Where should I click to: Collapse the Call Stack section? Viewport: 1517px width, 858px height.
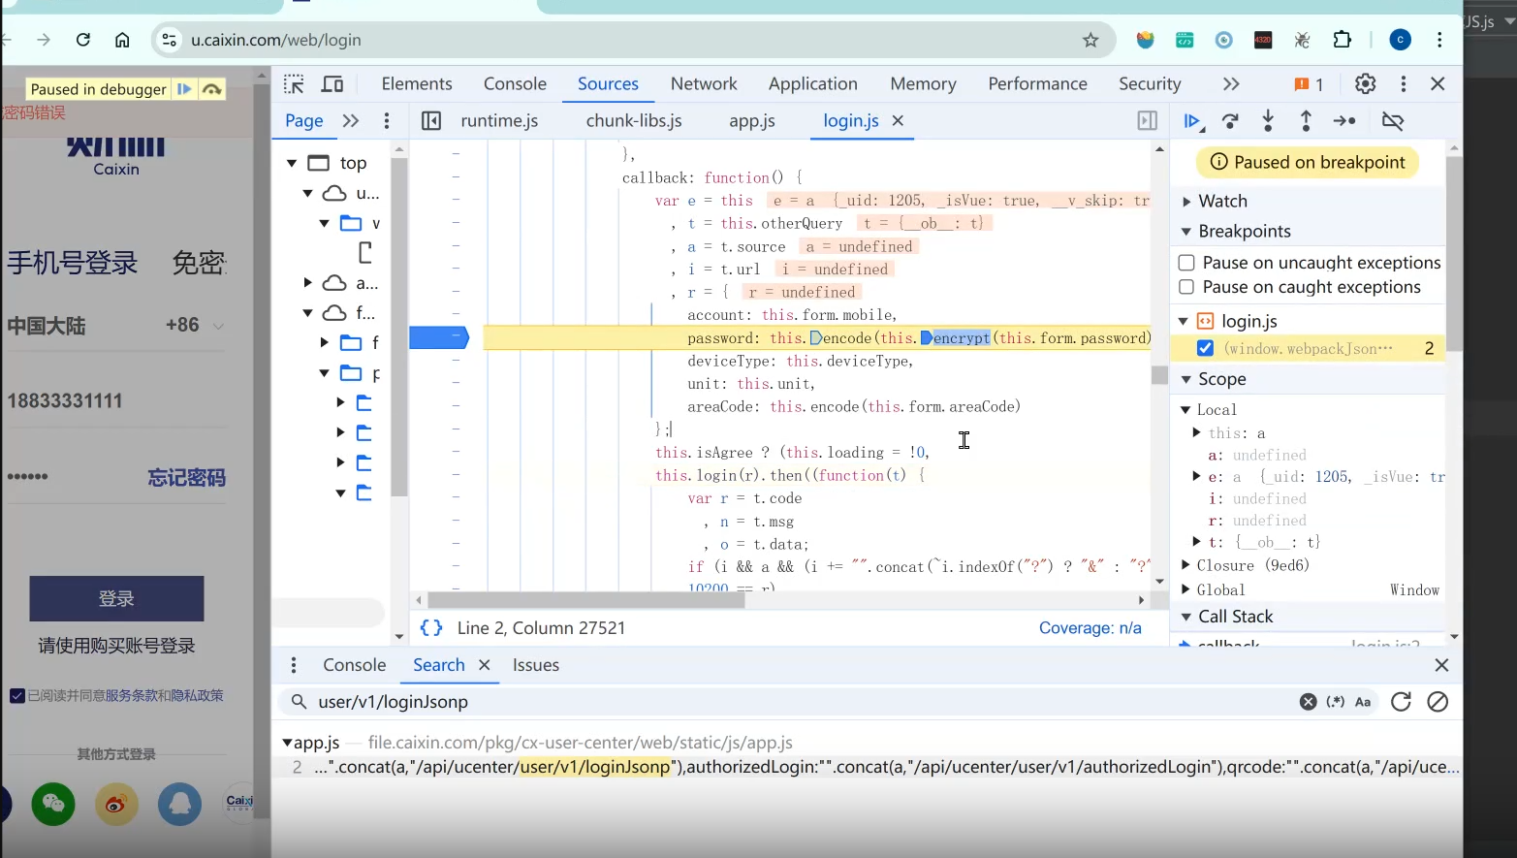point(1186,617)
